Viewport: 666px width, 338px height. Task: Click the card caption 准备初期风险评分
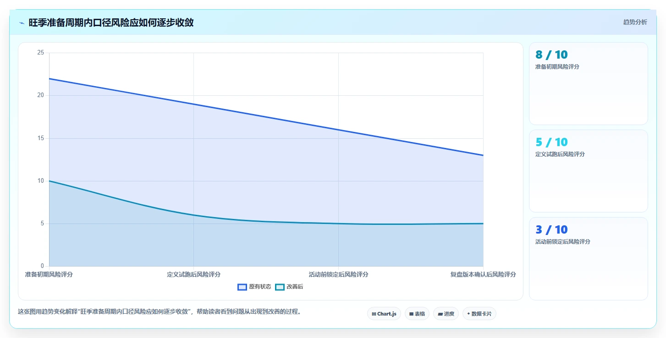[x=557, y=67]
